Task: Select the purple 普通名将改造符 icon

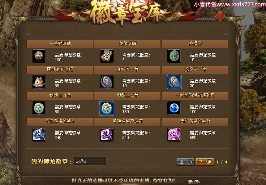Action: tap(107, 135)
